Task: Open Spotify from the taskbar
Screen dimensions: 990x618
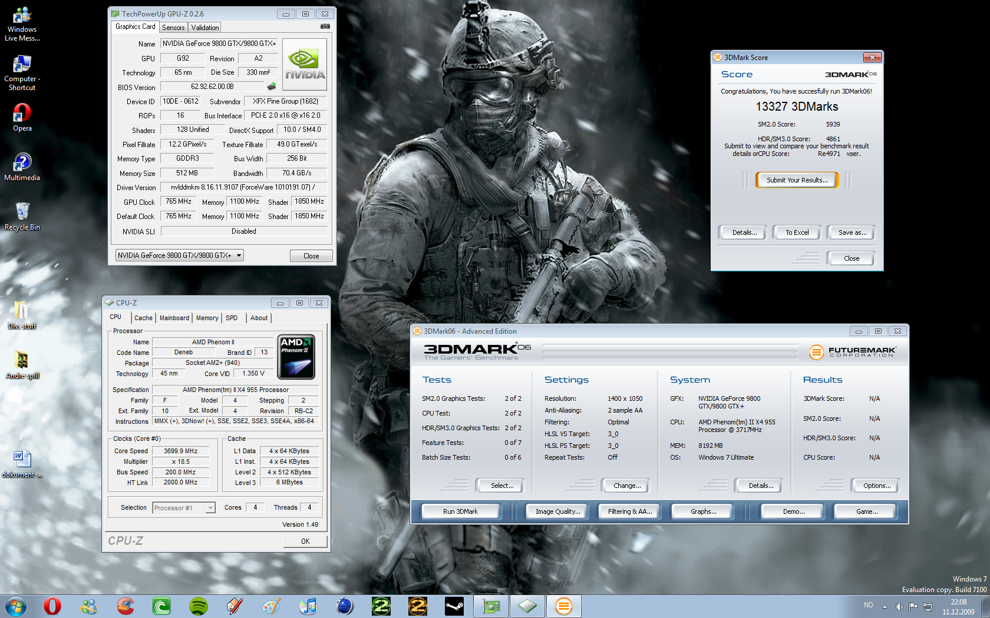Action: pos(199,606)
